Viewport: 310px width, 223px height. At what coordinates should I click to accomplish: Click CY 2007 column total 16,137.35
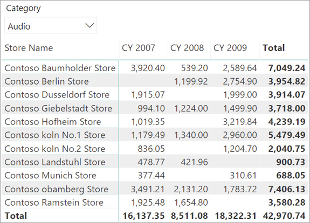click(144, 216)
